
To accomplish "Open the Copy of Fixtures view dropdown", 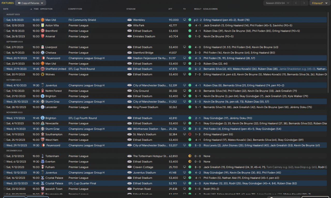I will click(31, 3).
